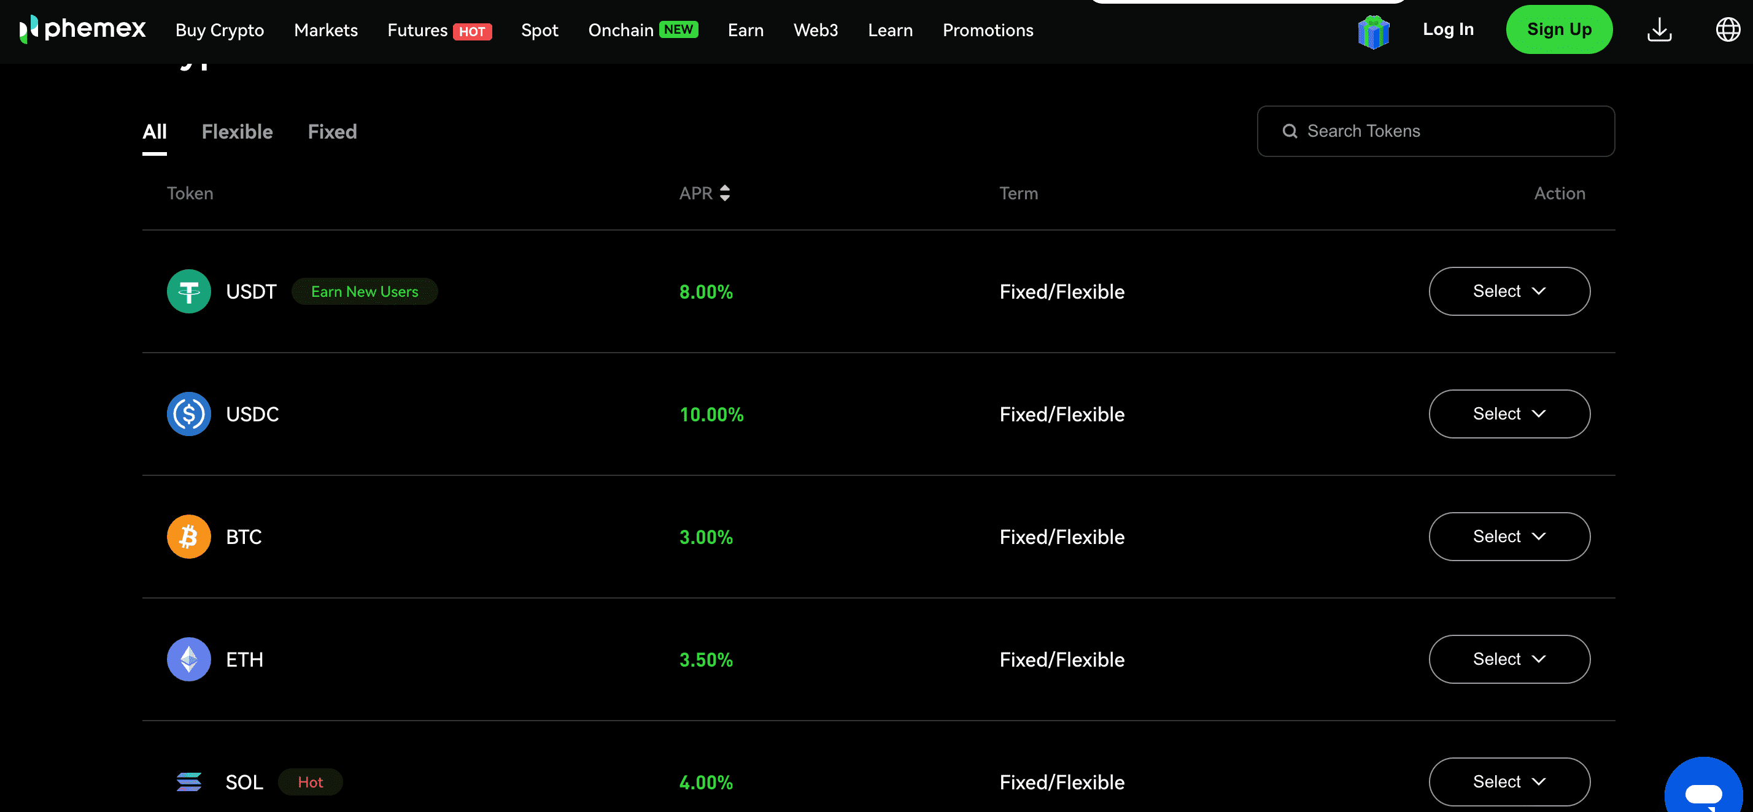Open the Markets menu
The image size is (1753, 812).
[326, 30]
